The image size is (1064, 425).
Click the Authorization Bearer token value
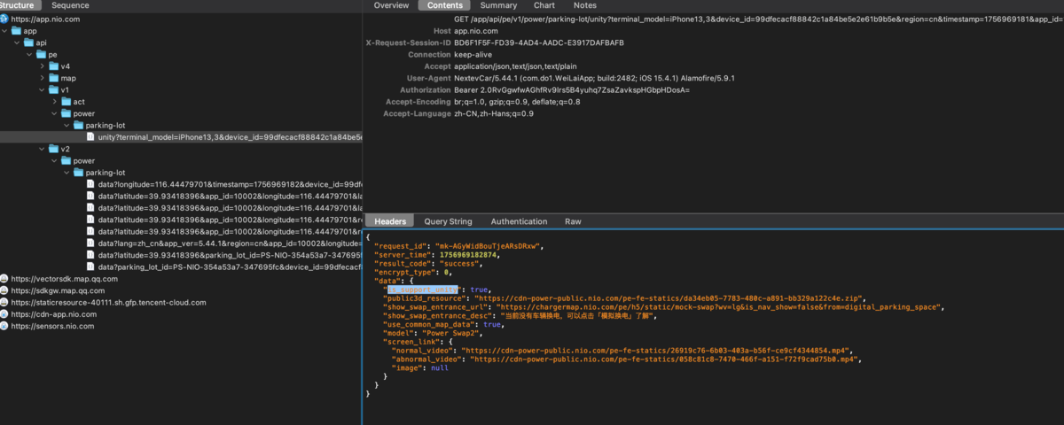pyautogui.click(x=571, y=89)
